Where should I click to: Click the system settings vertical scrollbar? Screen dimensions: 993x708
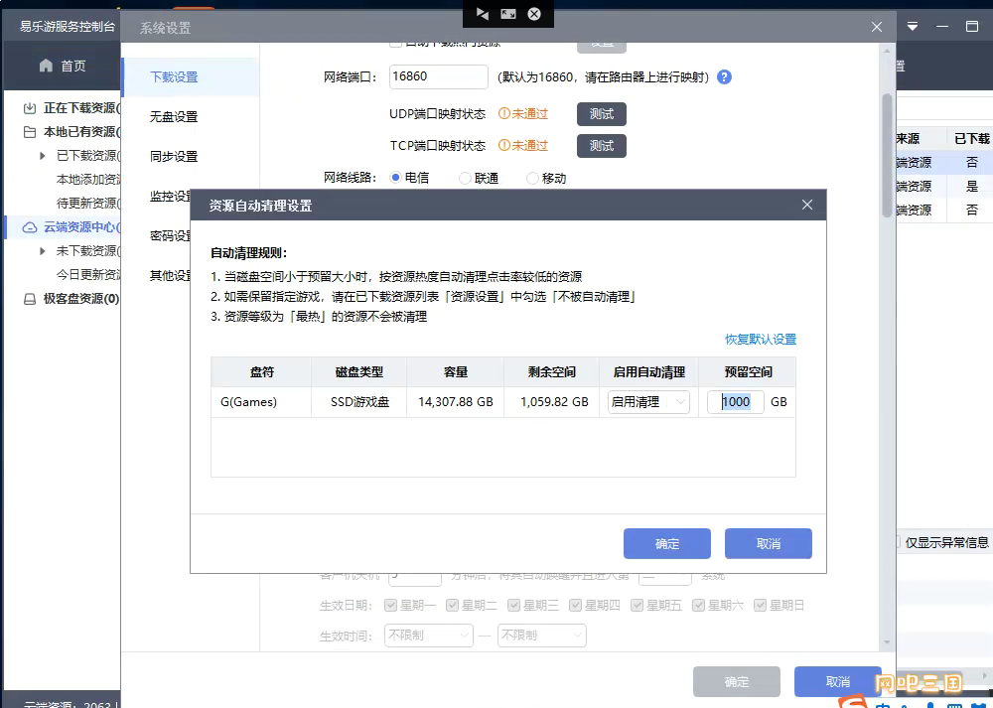point(887,155)
